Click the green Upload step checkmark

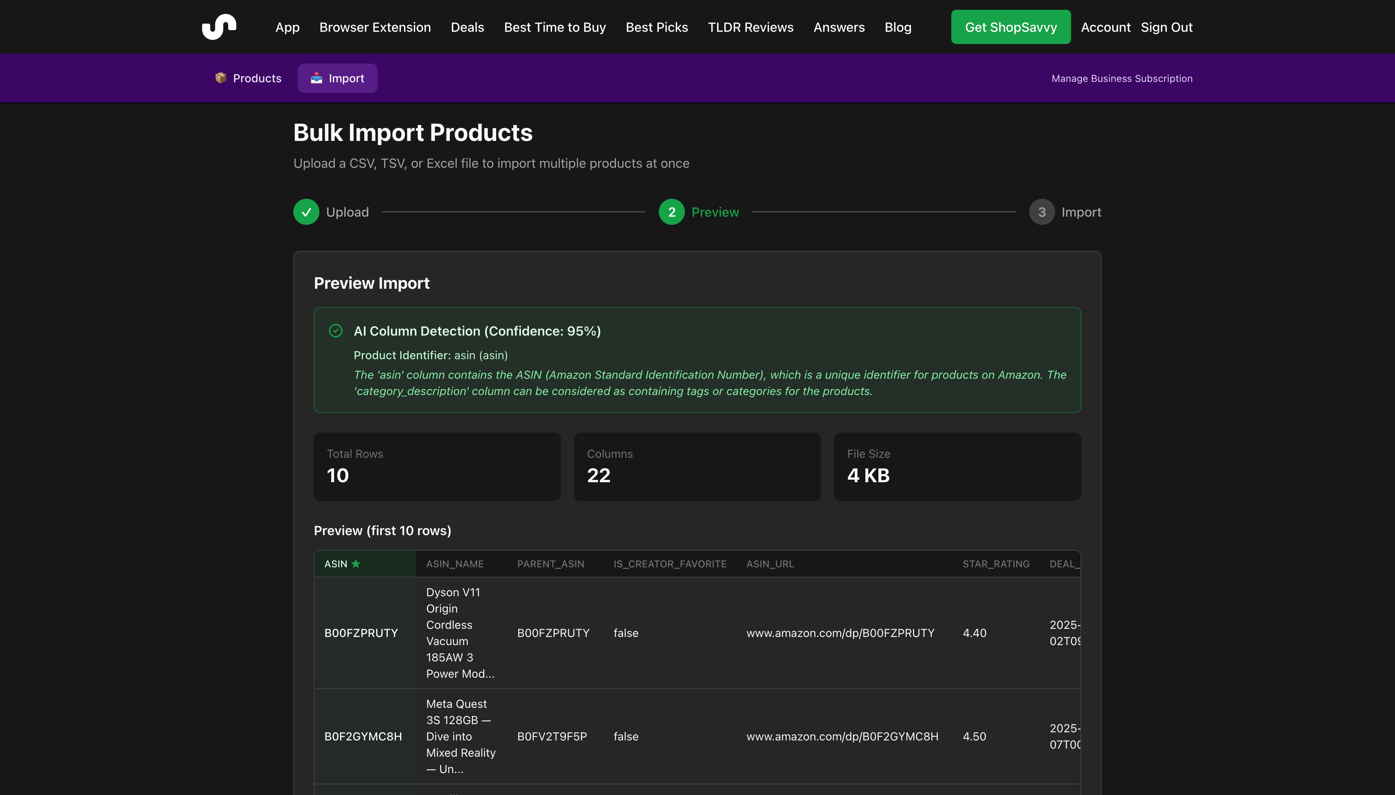(x=306, y=212)
